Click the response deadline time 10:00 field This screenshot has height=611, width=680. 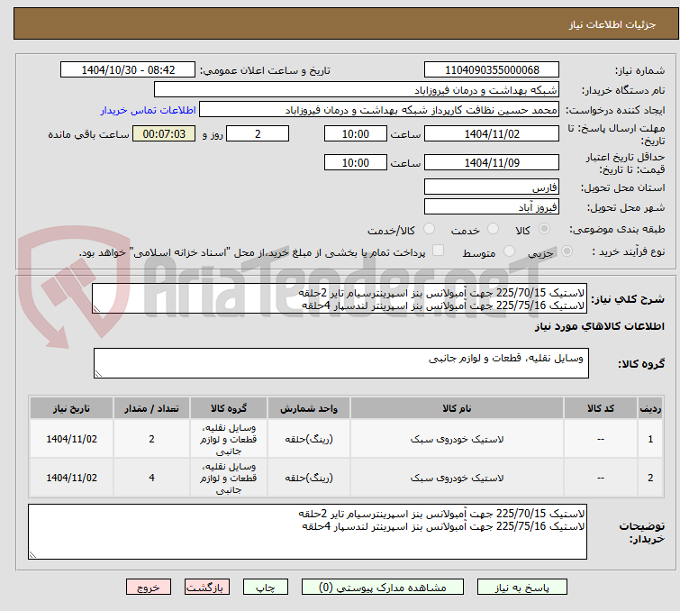coord(356,133)
